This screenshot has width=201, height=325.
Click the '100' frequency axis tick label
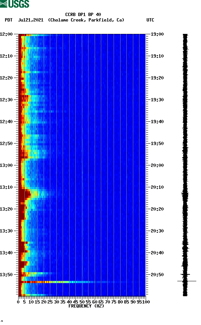tap(146, 302)
